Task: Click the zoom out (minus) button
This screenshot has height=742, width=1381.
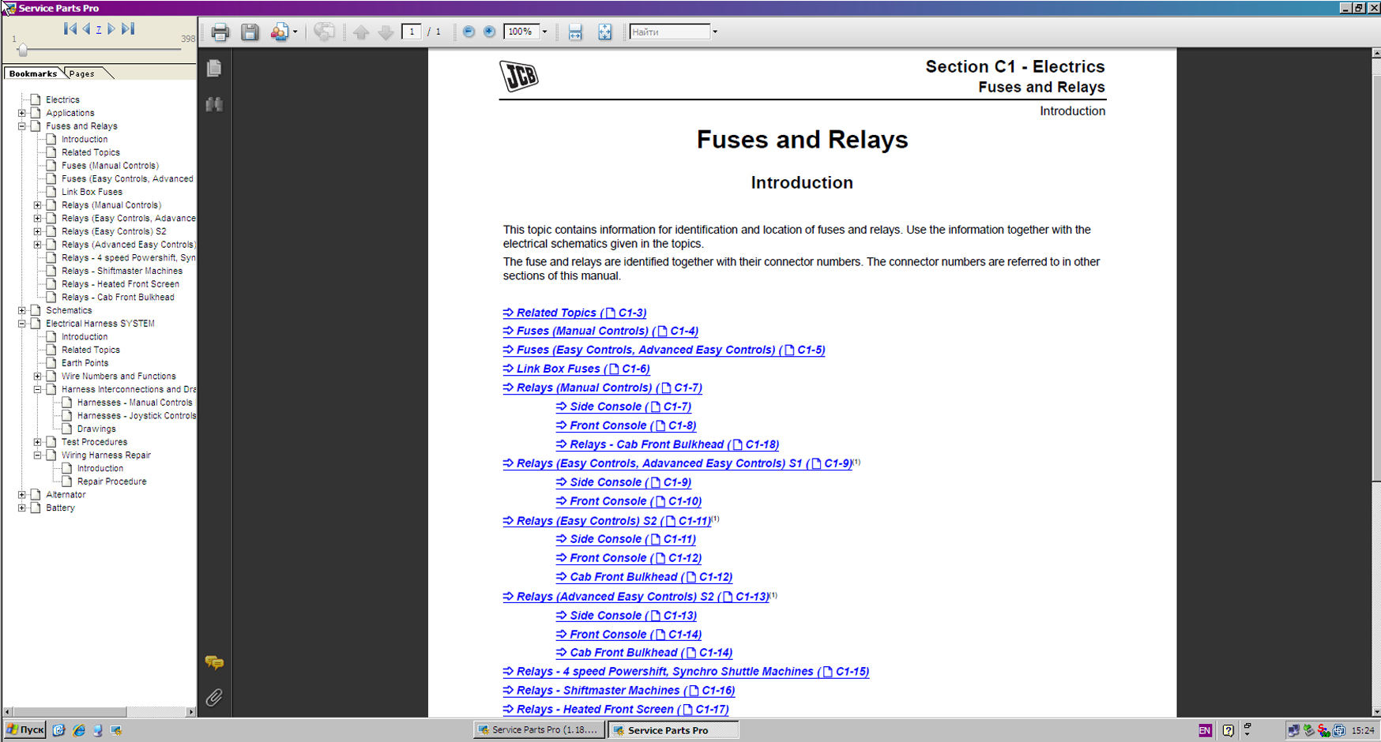Action: 468,32
